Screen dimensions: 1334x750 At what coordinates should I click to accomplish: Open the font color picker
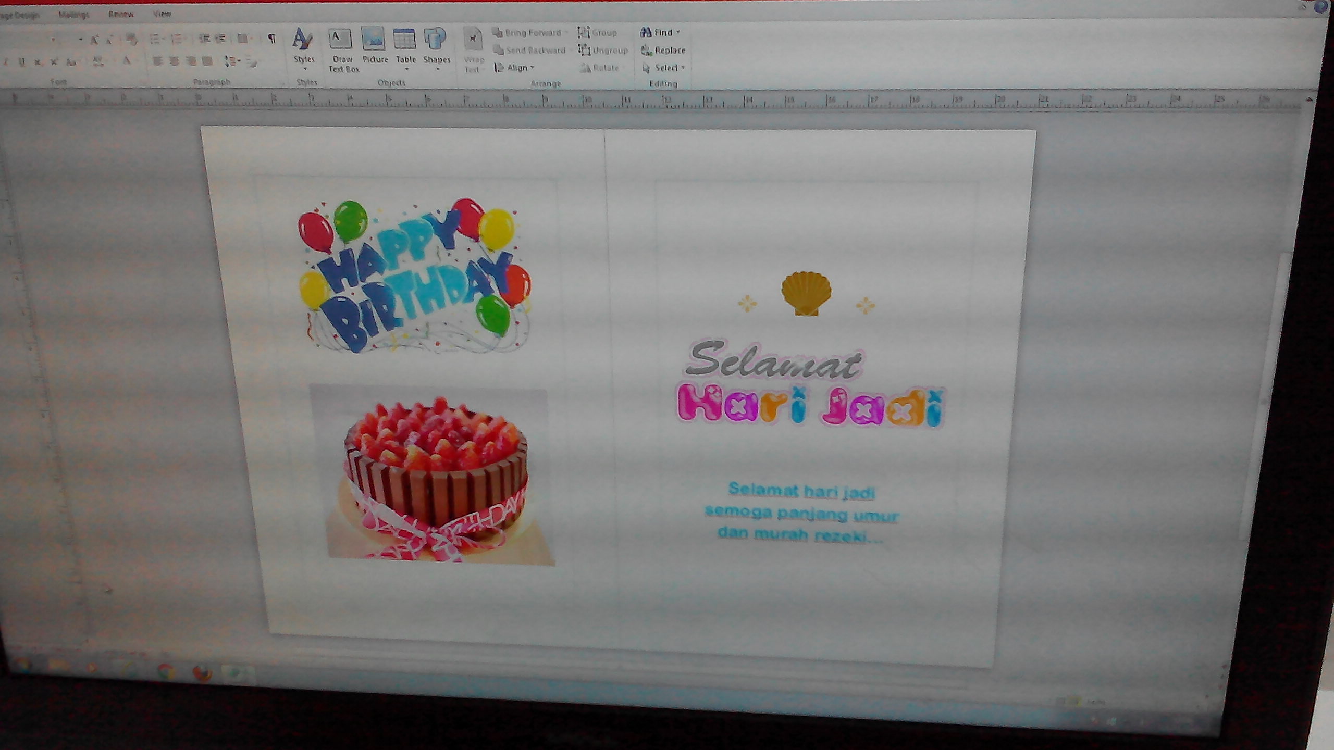126,61
